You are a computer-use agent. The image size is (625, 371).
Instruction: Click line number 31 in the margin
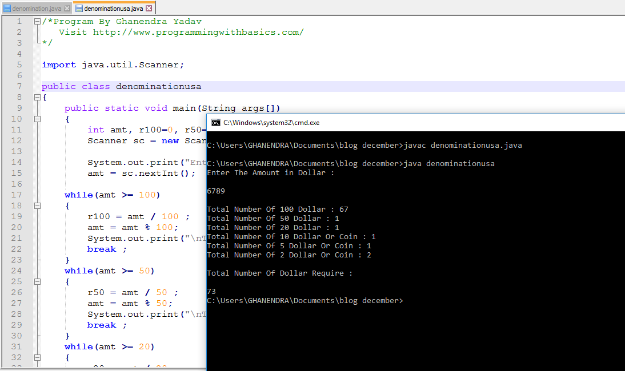click(x=17, y=346)
